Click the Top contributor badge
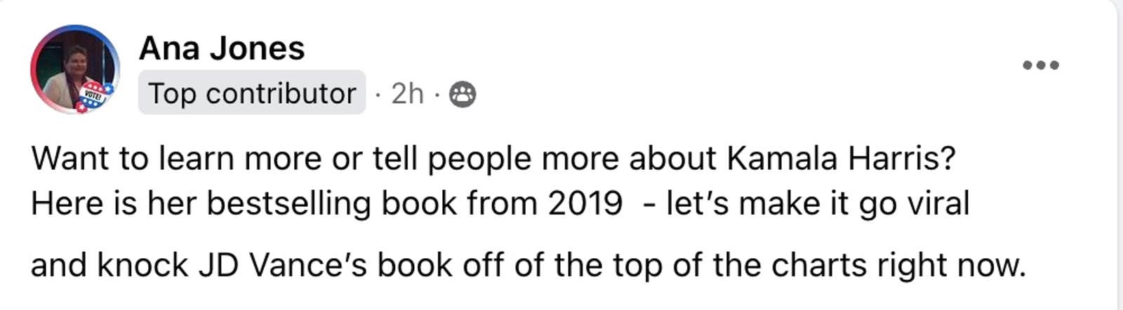This screenshot has height=310, width=1123. pyautogui.click(x=252, y=93)
